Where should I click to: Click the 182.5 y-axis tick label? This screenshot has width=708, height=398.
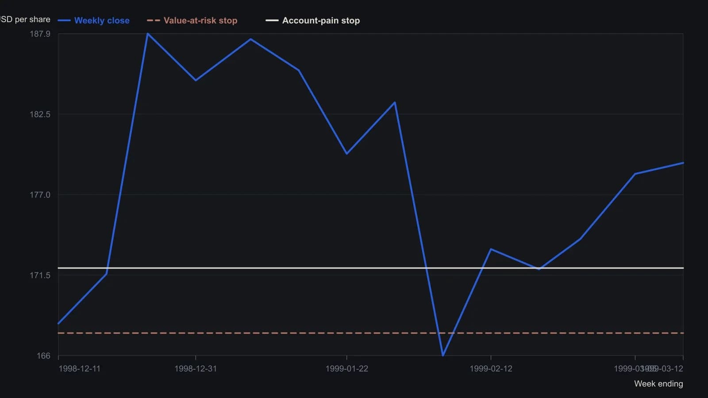click(40, 114)
